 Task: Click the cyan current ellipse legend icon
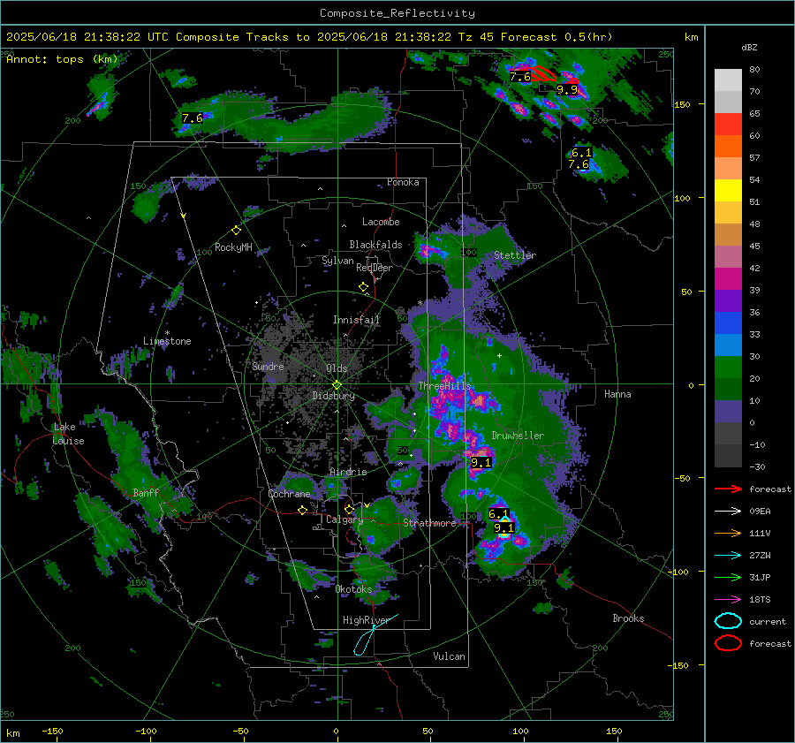(x=728, y=621)
